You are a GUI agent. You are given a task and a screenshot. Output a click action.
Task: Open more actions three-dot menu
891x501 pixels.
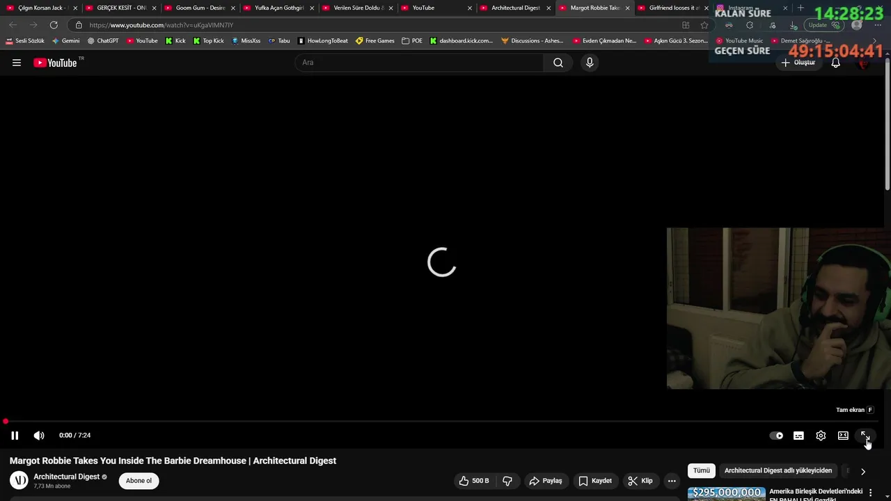[672, 481]
